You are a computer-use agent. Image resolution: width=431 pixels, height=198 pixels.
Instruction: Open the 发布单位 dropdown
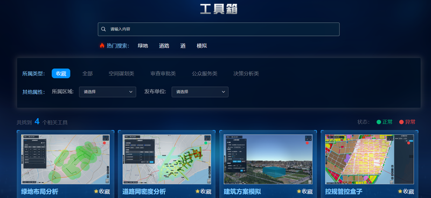tap(200, 92)
